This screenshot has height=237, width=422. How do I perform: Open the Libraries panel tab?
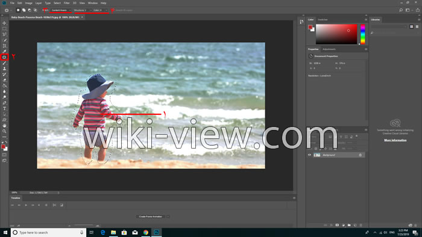376,20
